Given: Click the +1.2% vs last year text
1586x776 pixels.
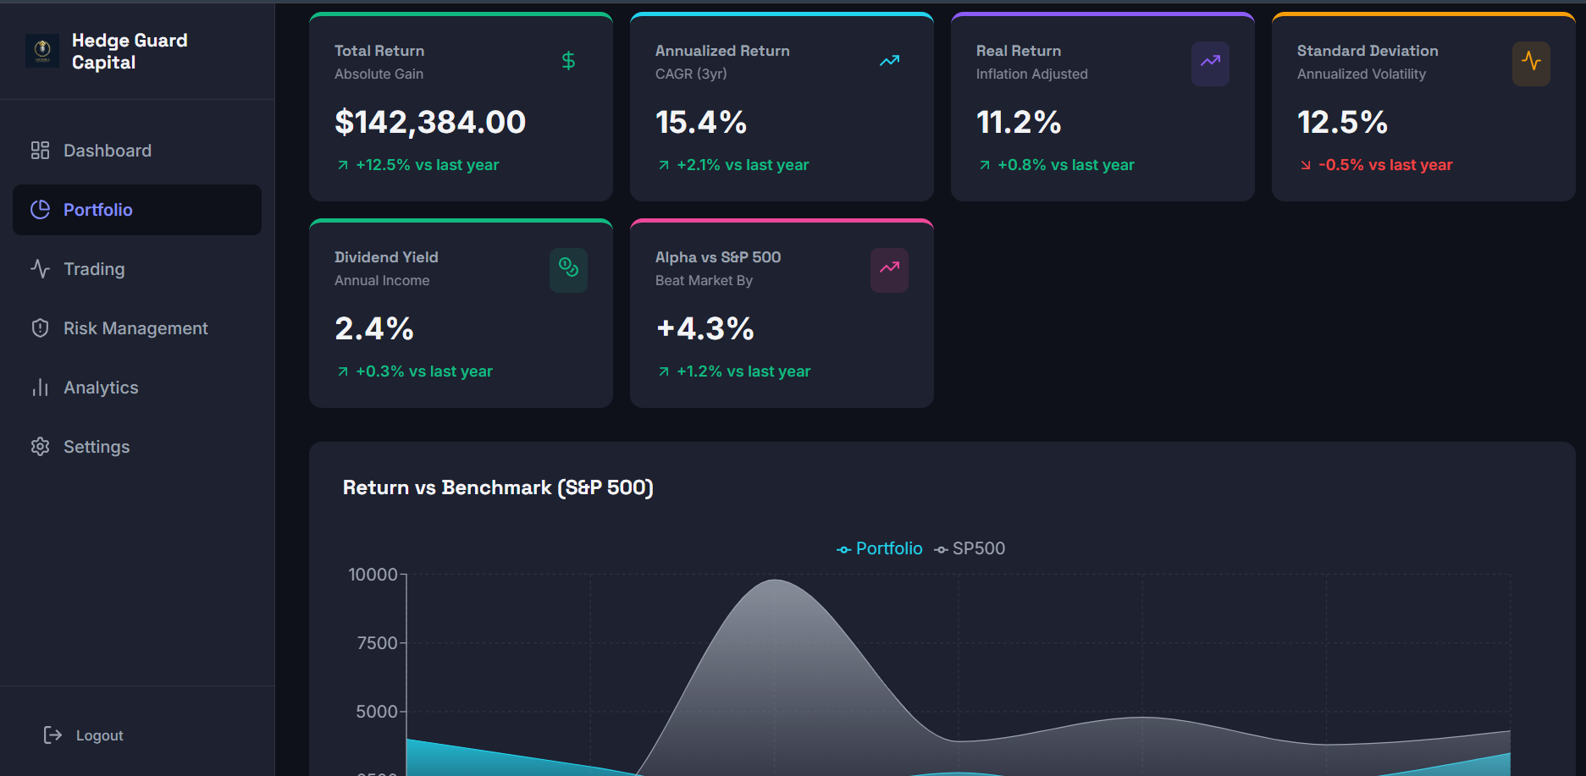Looking at the screenshot, I should (x=743, y=371).
